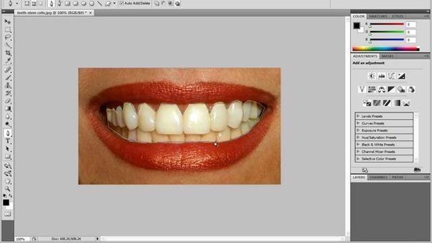This screenshot has height=243, width=432.
Task: Open the shape geometry options arrow
Action: [115, 3]
